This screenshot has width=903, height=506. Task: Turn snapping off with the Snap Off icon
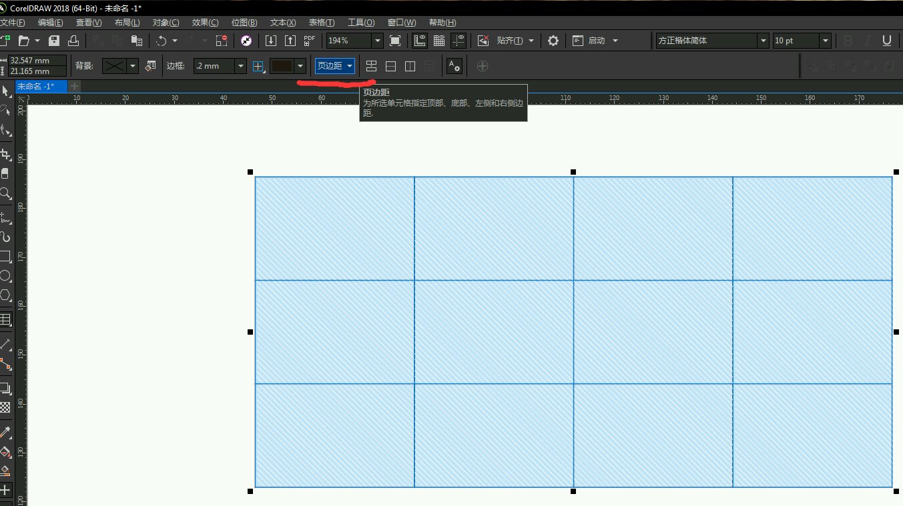coord(483,41)
